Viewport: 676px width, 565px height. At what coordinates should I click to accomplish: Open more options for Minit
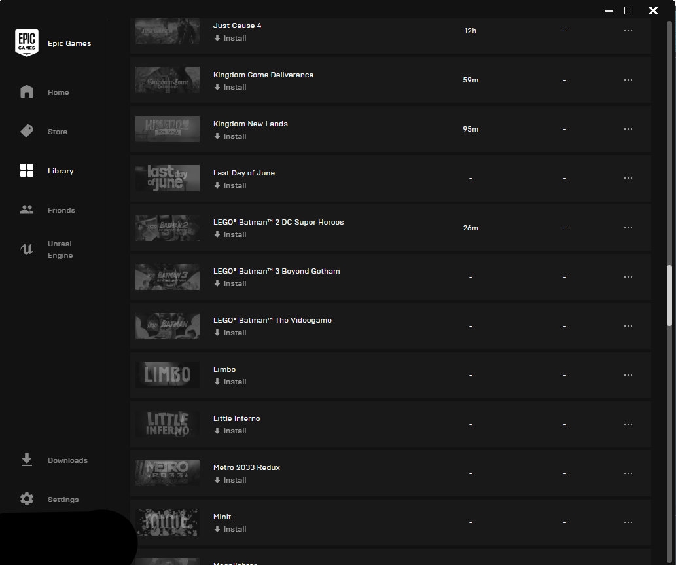628,522
